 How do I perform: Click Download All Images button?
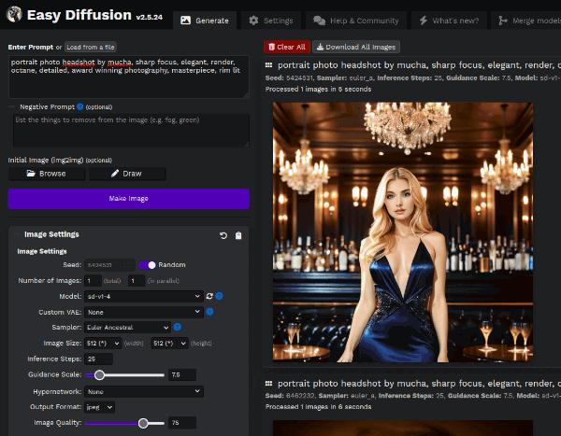click(x=356, y=47)
